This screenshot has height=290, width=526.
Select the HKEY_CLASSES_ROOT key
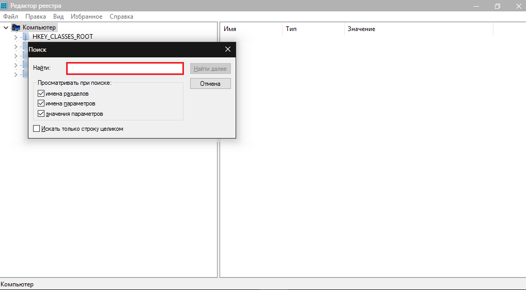click(63, 37)
